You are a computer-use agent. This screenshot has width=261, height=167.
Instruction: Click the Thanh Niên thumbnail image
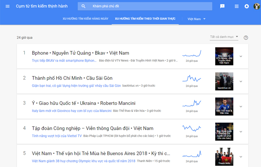pyautogui.click(x=224, y=157)
